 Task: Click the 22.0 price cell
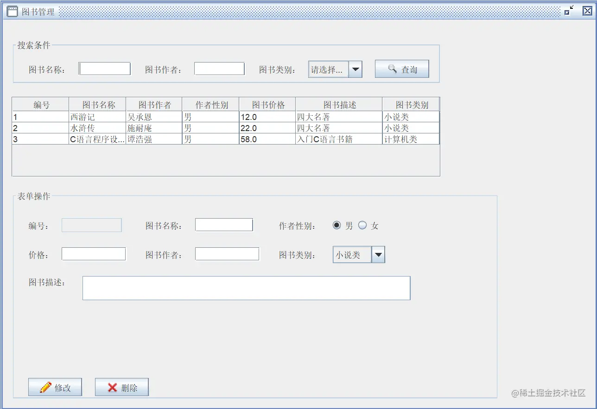pos(268,128)
